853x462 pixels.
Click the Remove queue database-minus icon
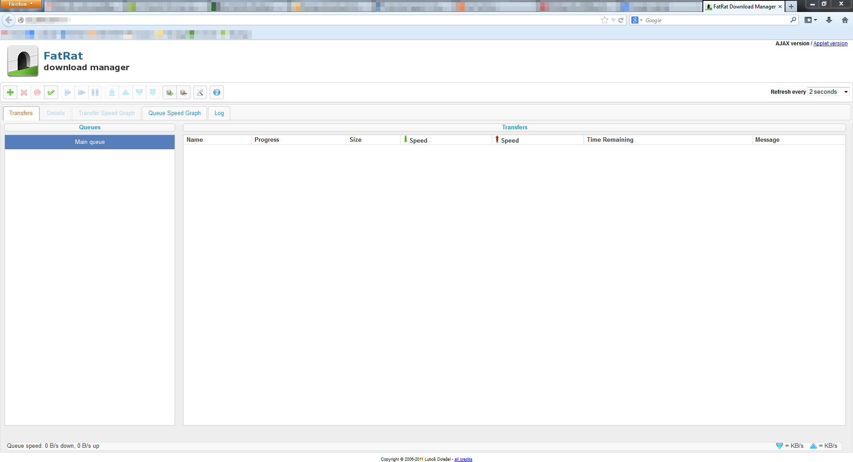click(183, 92)
